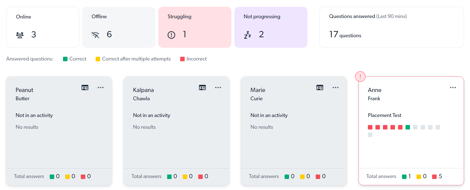This screenshot has height=190, width=470.
Task: Select the Online students summary card
Action: [x=43, y=27]
